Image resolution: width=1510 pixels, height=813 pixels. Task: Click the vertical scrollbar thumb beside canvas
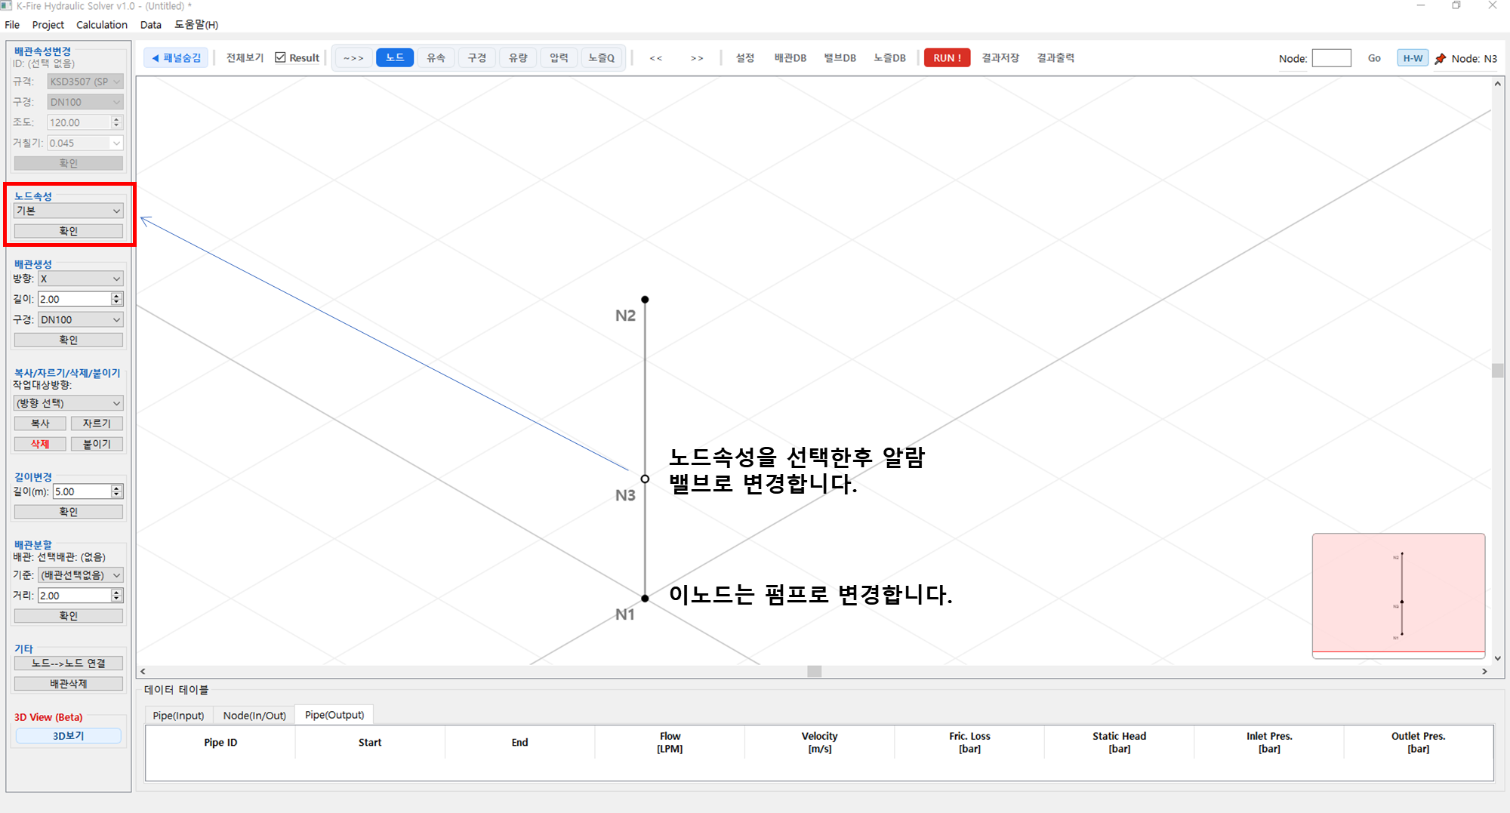pyautogui.click(x=1498, y=370)
